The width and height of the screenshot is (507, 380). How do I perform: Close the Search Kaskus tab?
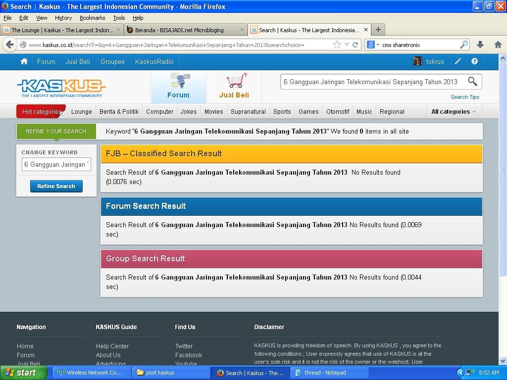coord(366,30)
